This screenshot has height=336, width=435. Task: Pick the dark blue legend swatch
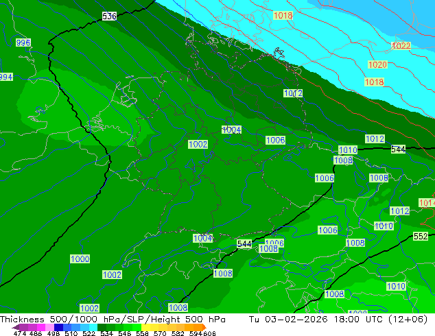[58, 327]
